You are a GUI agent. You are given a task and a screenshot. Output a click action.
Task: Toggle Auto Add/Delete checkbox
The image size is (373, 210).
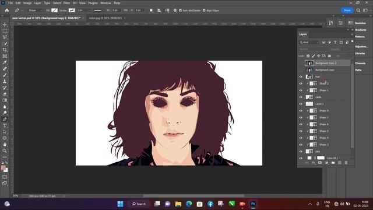(x=180, y=10)
